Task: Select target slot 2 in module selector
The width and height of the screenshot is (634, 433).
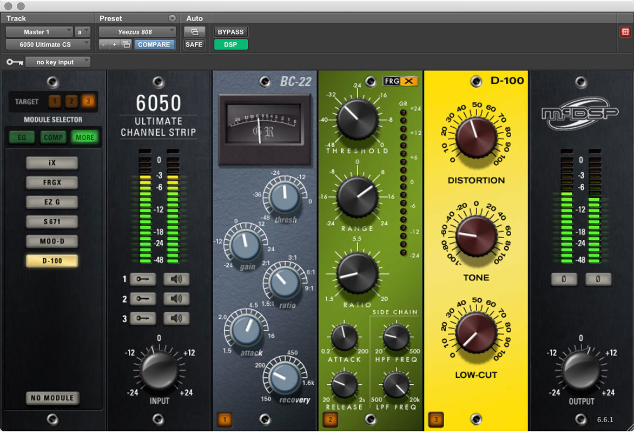Action: click(x=71, y=101)
